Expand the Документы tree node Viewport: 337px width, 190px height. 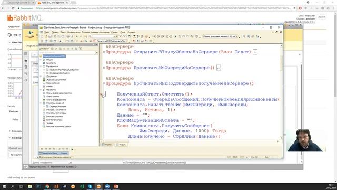point(41,76)
